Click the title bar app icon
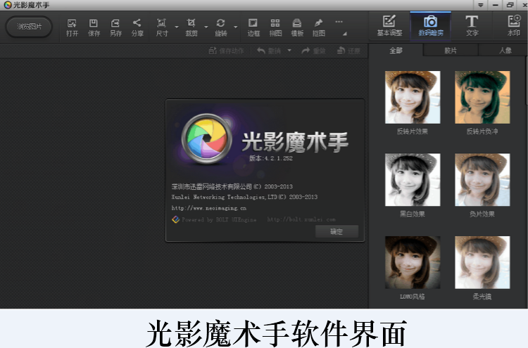This screenshot has width=528, height=348. pyautogui.click(x=8, y=5)
